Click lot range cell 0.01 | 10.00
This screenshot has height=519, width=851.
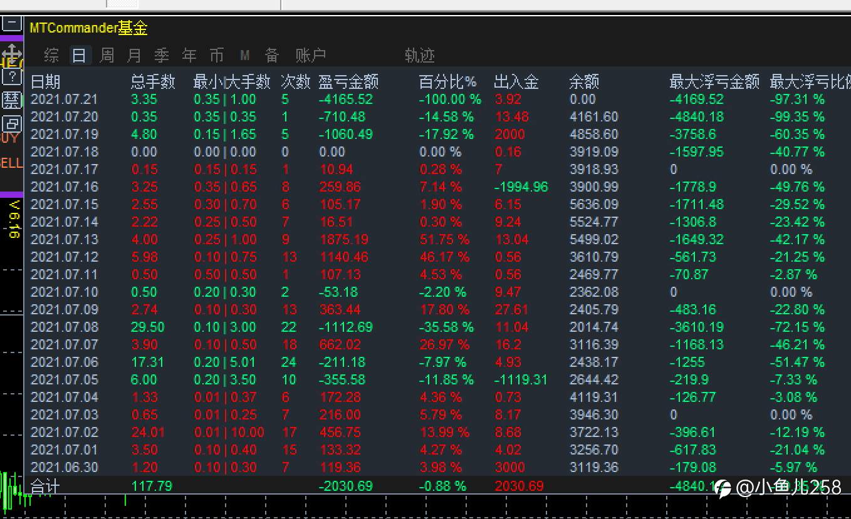pyautogui.click(x=229, y=433)
